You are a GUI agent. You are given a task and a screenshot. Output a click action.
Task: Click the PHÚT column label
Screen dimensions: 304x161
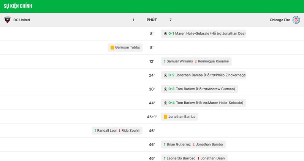coord(152,20)
